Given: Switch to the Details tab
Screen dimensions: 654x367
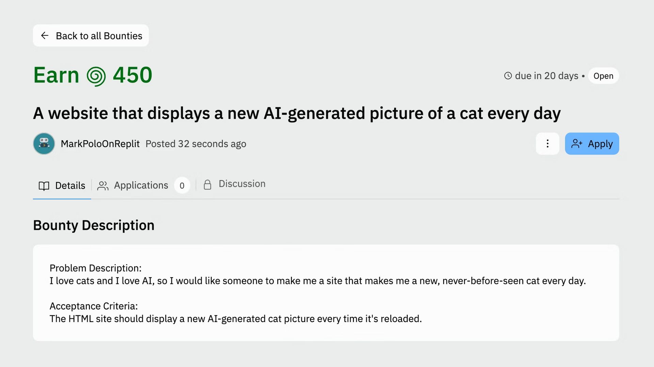Looking at the screenshot, I should point(62,186).
